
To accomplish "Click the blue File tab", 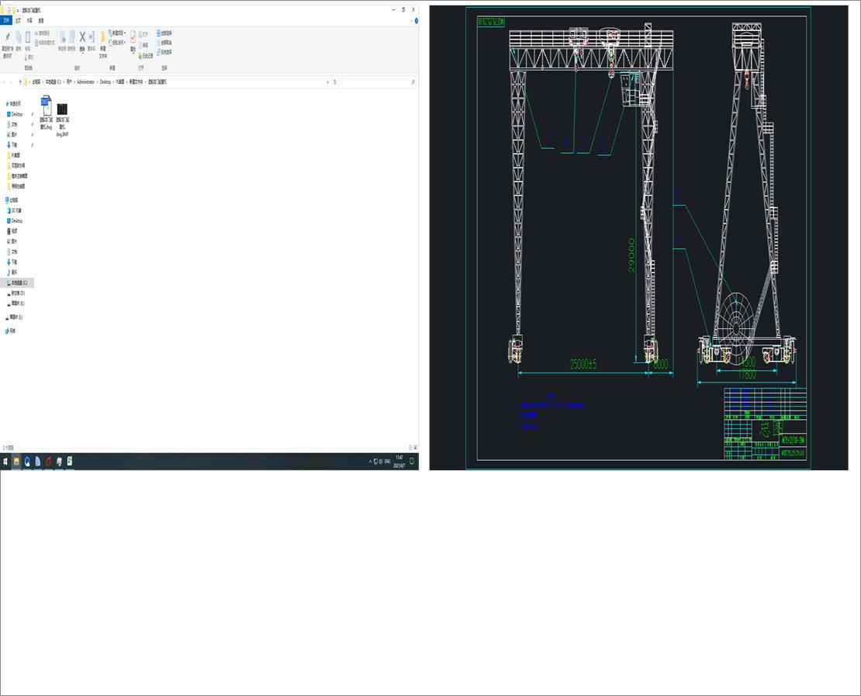I will 6,20.
